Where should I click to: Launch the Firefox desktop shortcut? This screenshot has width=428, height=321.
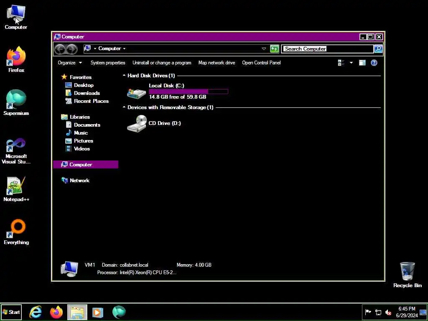coord(16,59)
